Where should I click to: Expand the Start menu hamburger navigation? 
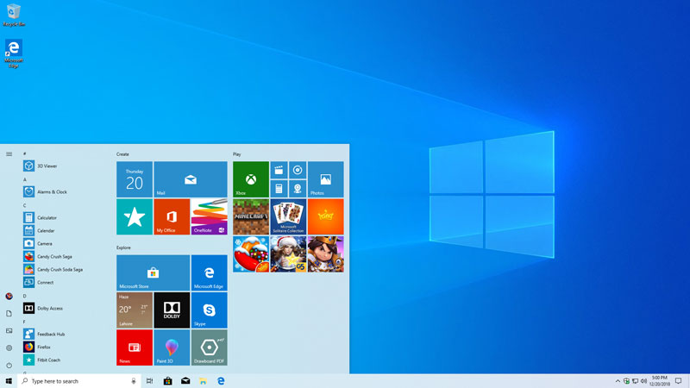point(9,154)
